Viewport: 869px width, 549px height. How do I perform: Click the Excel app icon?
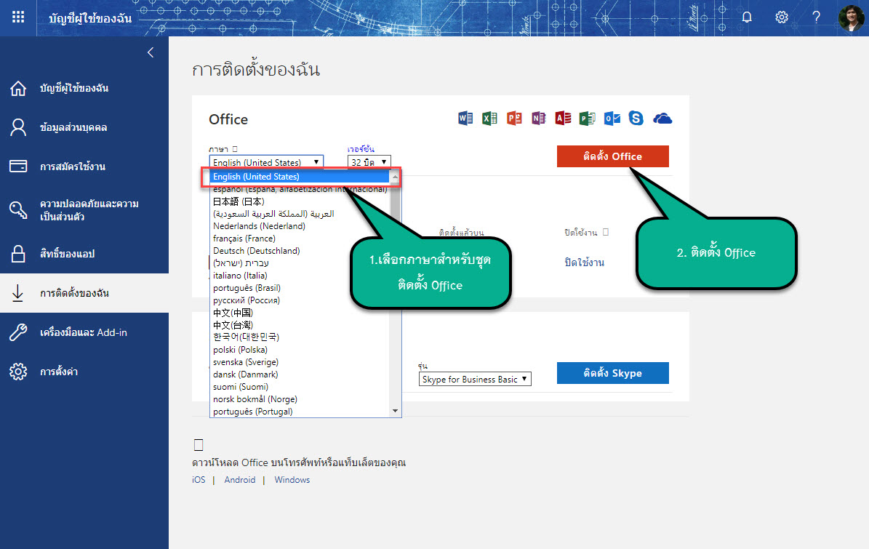point(489,119)
